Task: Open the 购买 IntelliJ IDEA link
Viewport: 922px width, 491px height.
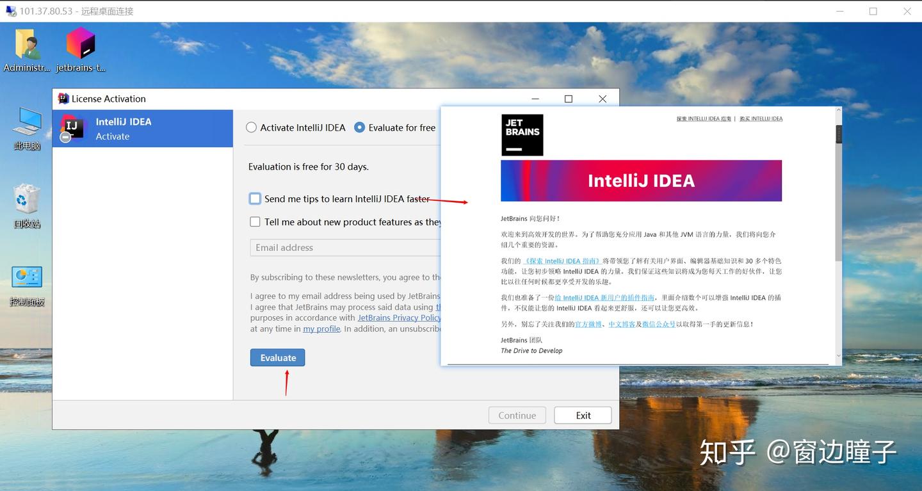Action: point(761,118)
